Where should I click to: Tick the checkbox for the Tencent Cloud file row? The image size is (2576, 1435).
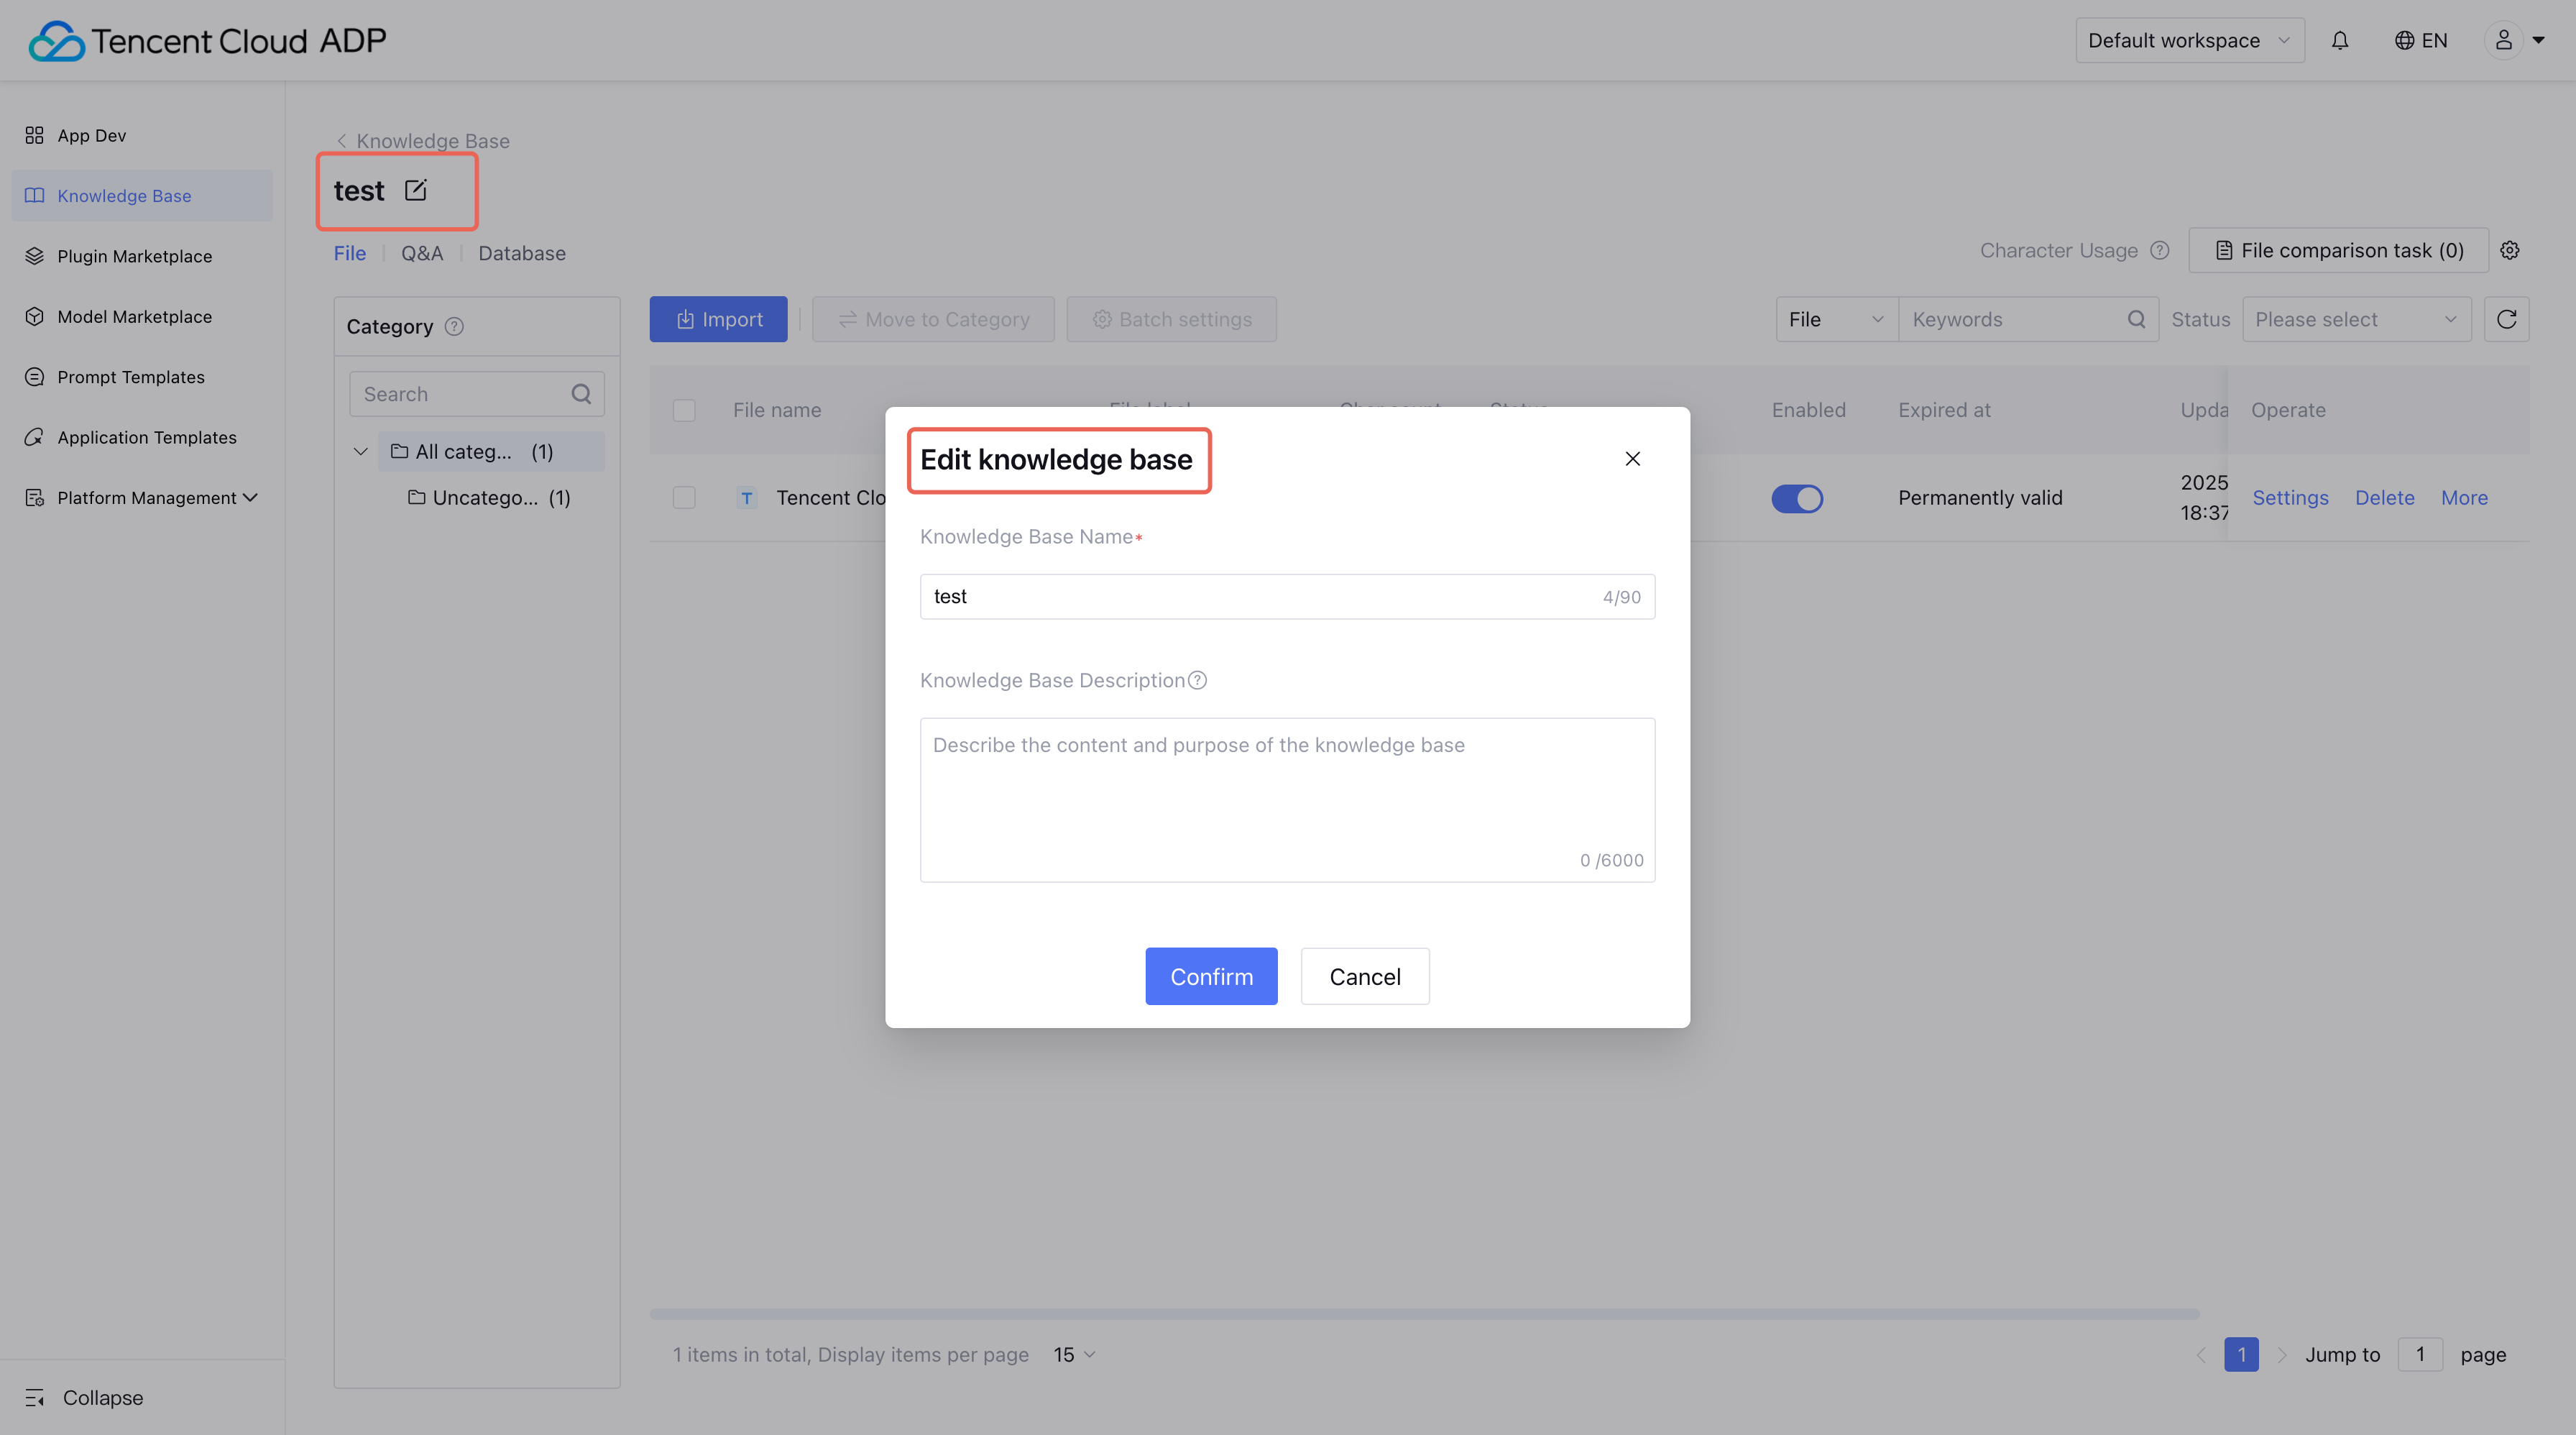point(684,498)
